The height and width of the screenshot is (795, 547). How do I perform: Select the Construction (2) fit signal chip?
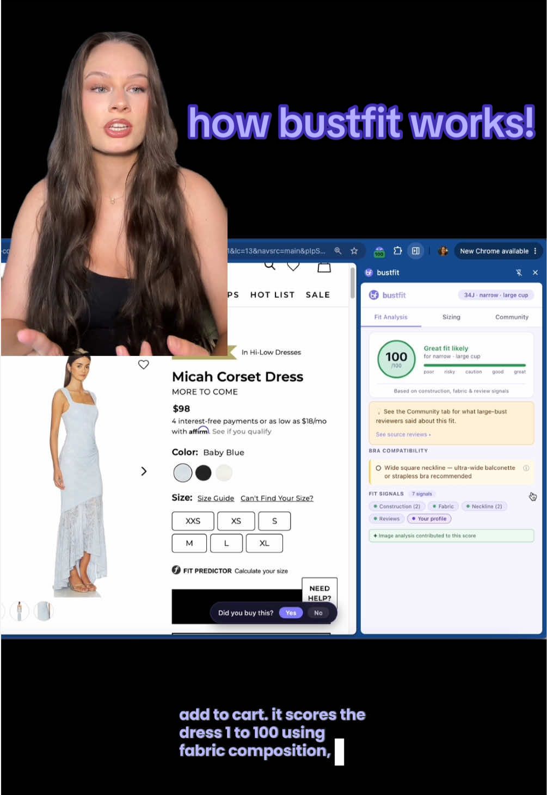pyautogui.click(x=397, y=506)
